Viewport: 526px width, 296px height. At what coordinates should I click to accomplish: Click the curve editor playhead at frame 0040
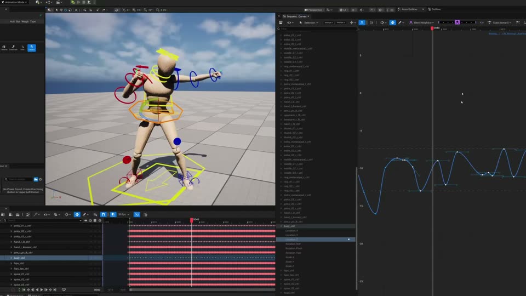click(x=432, y=28)
